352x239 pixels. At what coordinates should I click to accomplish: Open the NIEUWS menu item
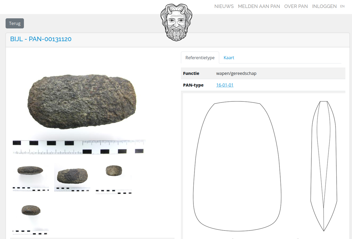(x=224, y=6)
